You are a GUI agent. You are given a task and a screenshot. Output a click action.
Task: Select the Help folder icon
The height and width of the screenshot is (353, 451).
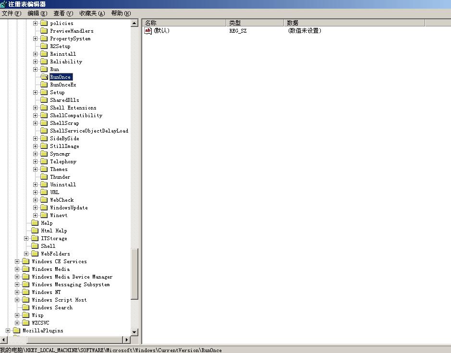coord(35,223)
